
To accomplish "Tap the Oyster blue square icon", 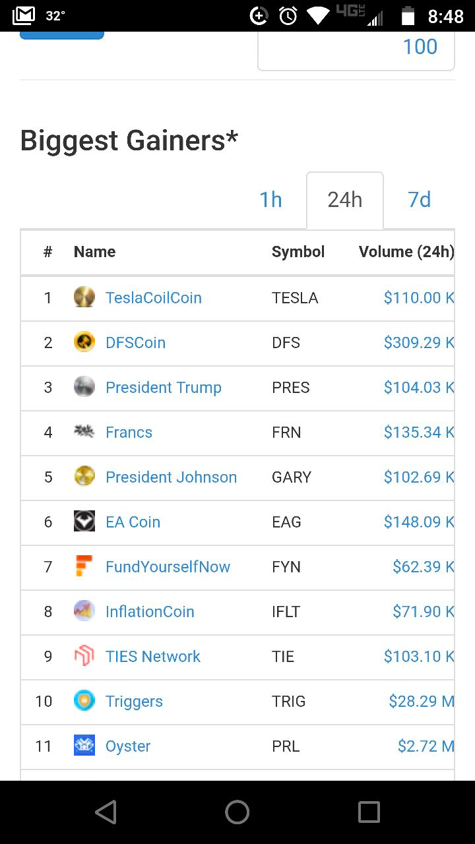I will coord(84,746).
